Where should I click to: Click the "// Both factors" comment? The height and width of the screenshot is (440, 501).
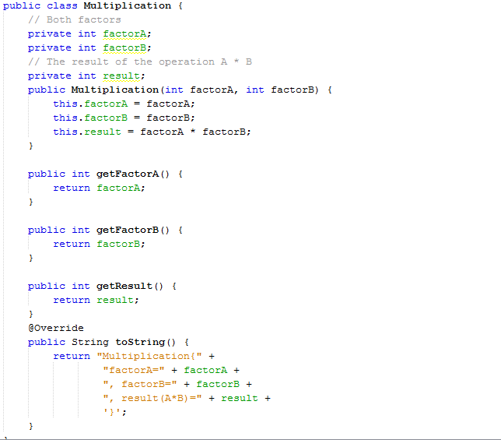point(74,19)
